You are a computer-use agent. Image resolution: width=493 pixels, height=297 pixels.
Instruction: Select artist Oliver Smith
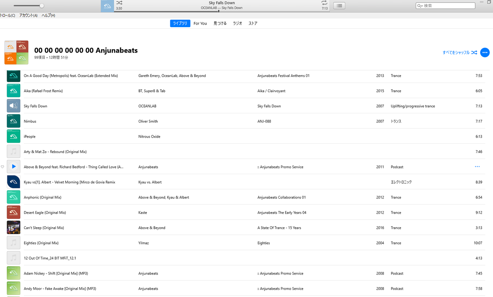(x=148, y=121)
